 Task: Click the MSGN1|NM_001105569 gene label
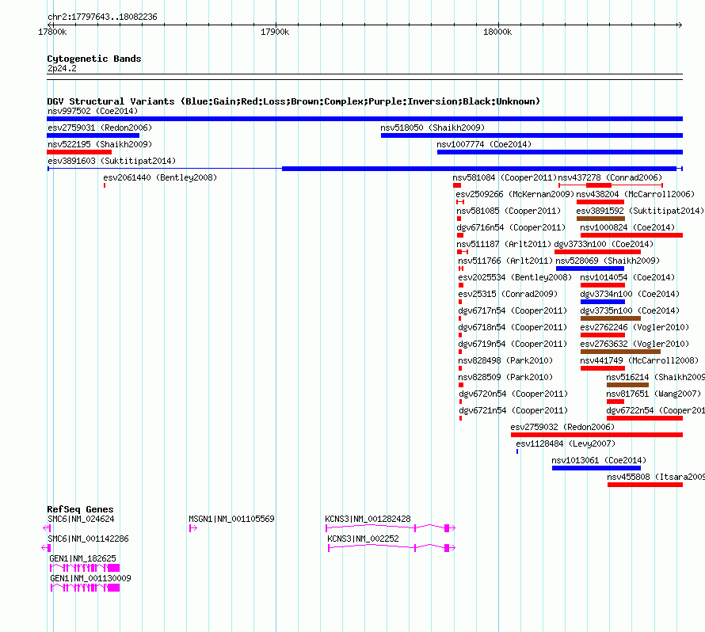231,519
